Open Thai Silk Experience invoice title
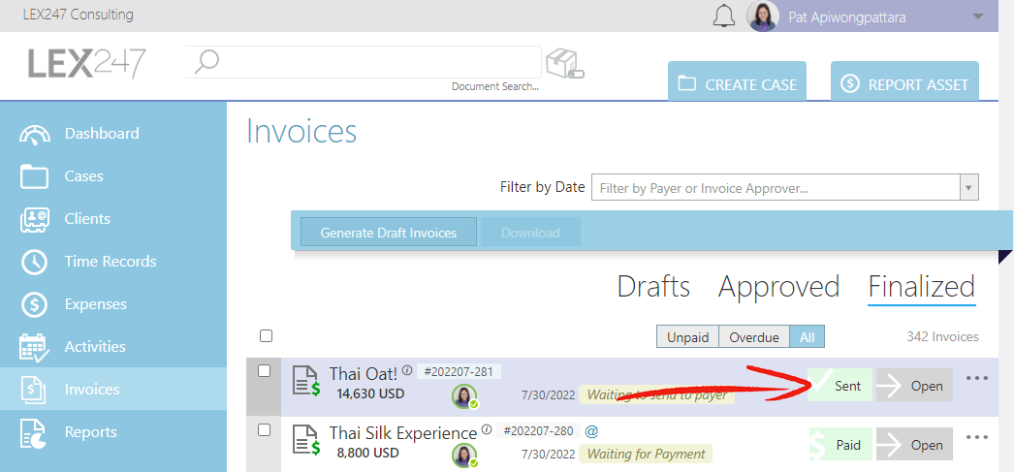This screenshot has height=472, width=1014. click(x=403, y=432)
